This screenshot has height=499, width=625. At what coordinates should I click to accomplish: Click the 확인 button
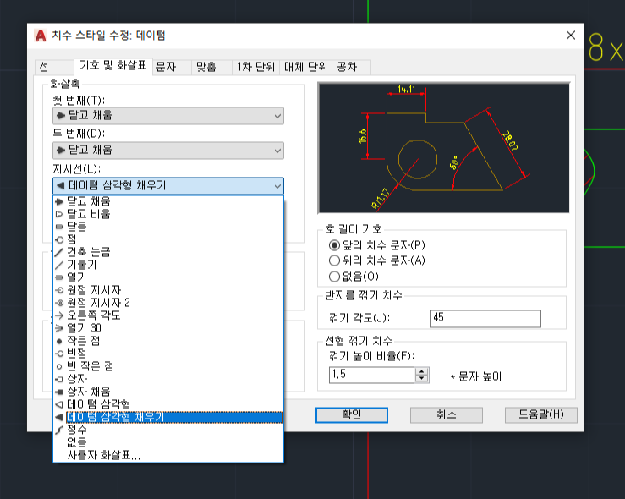[x=352, y=415]
